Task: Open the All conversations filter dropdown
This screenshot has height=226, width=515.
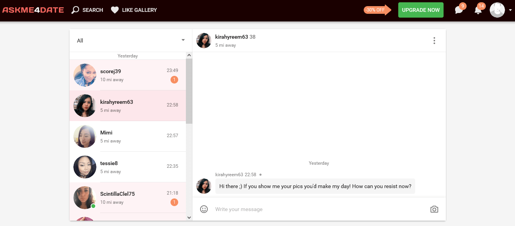Action: point(131,41)
